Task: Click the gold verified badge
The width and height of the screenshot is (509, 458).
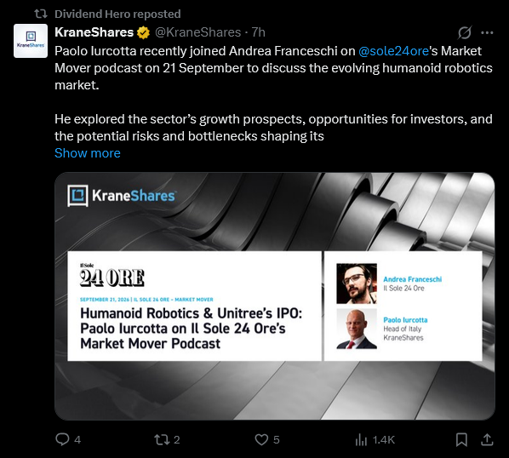Action: point(143,33)
